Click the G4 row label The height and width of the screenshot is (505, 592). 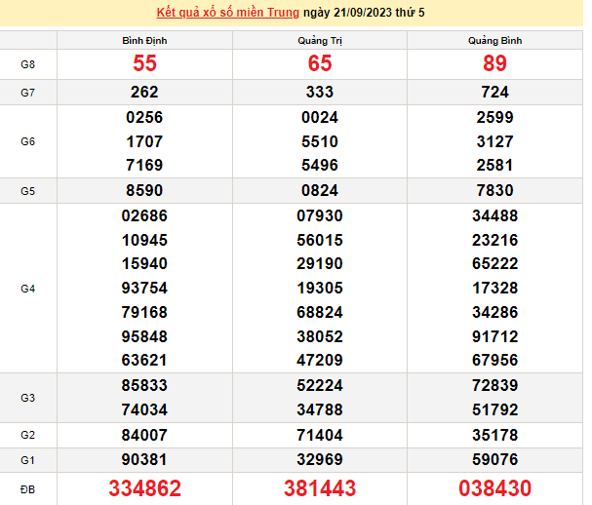point(28,289)
